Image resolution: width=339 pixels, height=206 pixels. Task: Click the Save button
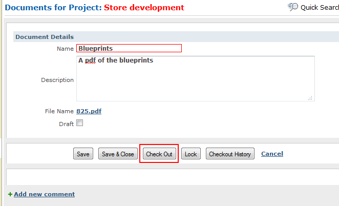pyautogui.click(x=83, y=154)
